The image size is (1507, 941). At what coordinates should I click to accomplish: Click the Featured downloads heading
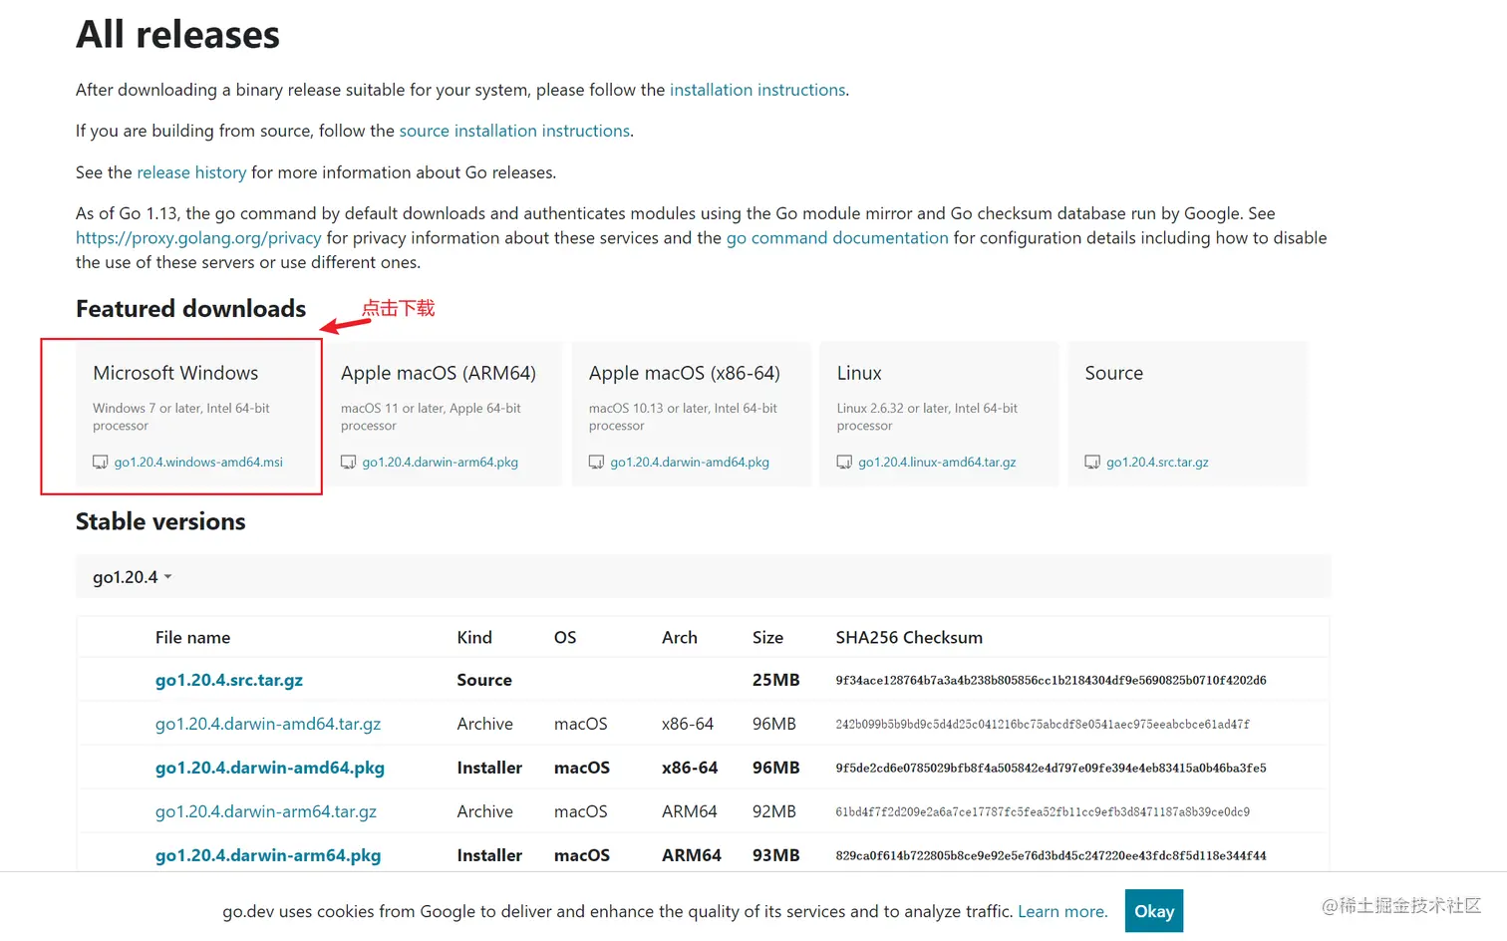[191, 309]
